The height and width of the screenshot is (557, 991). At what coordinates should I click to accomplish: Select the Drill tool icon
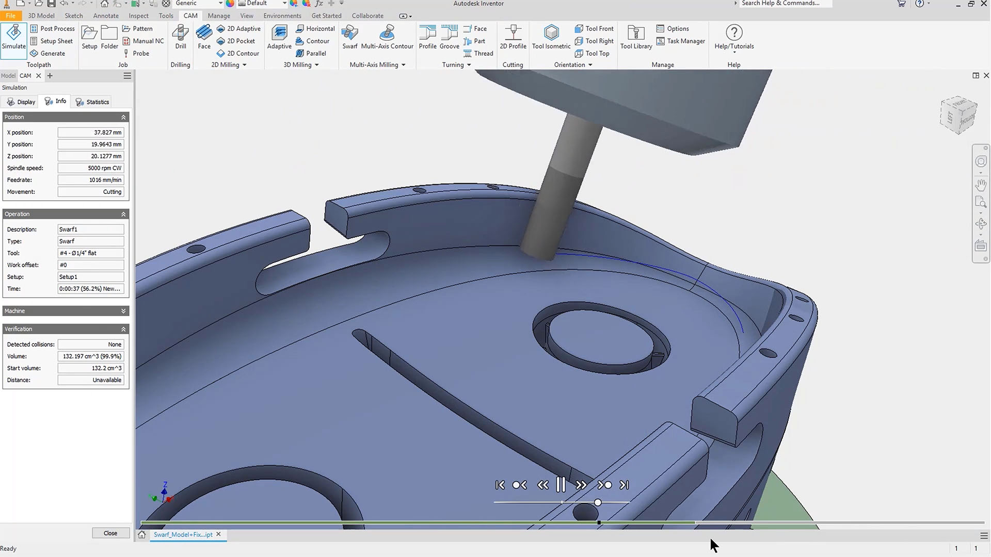coord(180,37)
